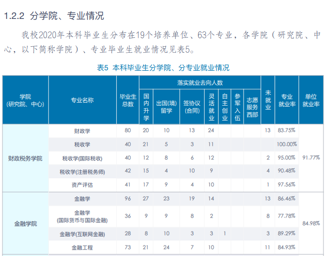This screenshot has height=256, width=329.
Task: Click the employment rate '84.93%'
Action: (287, 247)
